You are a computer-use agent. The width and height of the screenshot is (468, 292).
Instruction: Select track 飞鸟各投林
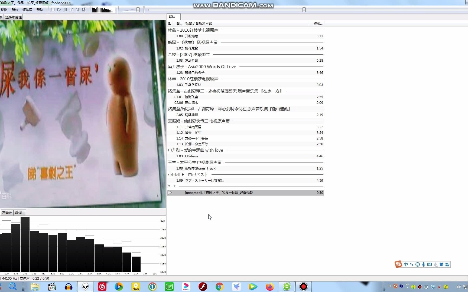point(245,85)
